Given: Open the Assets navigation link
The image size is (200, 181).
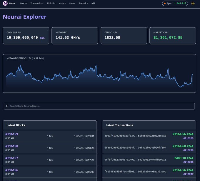Looking at the screenshot, I should (62, 4).
